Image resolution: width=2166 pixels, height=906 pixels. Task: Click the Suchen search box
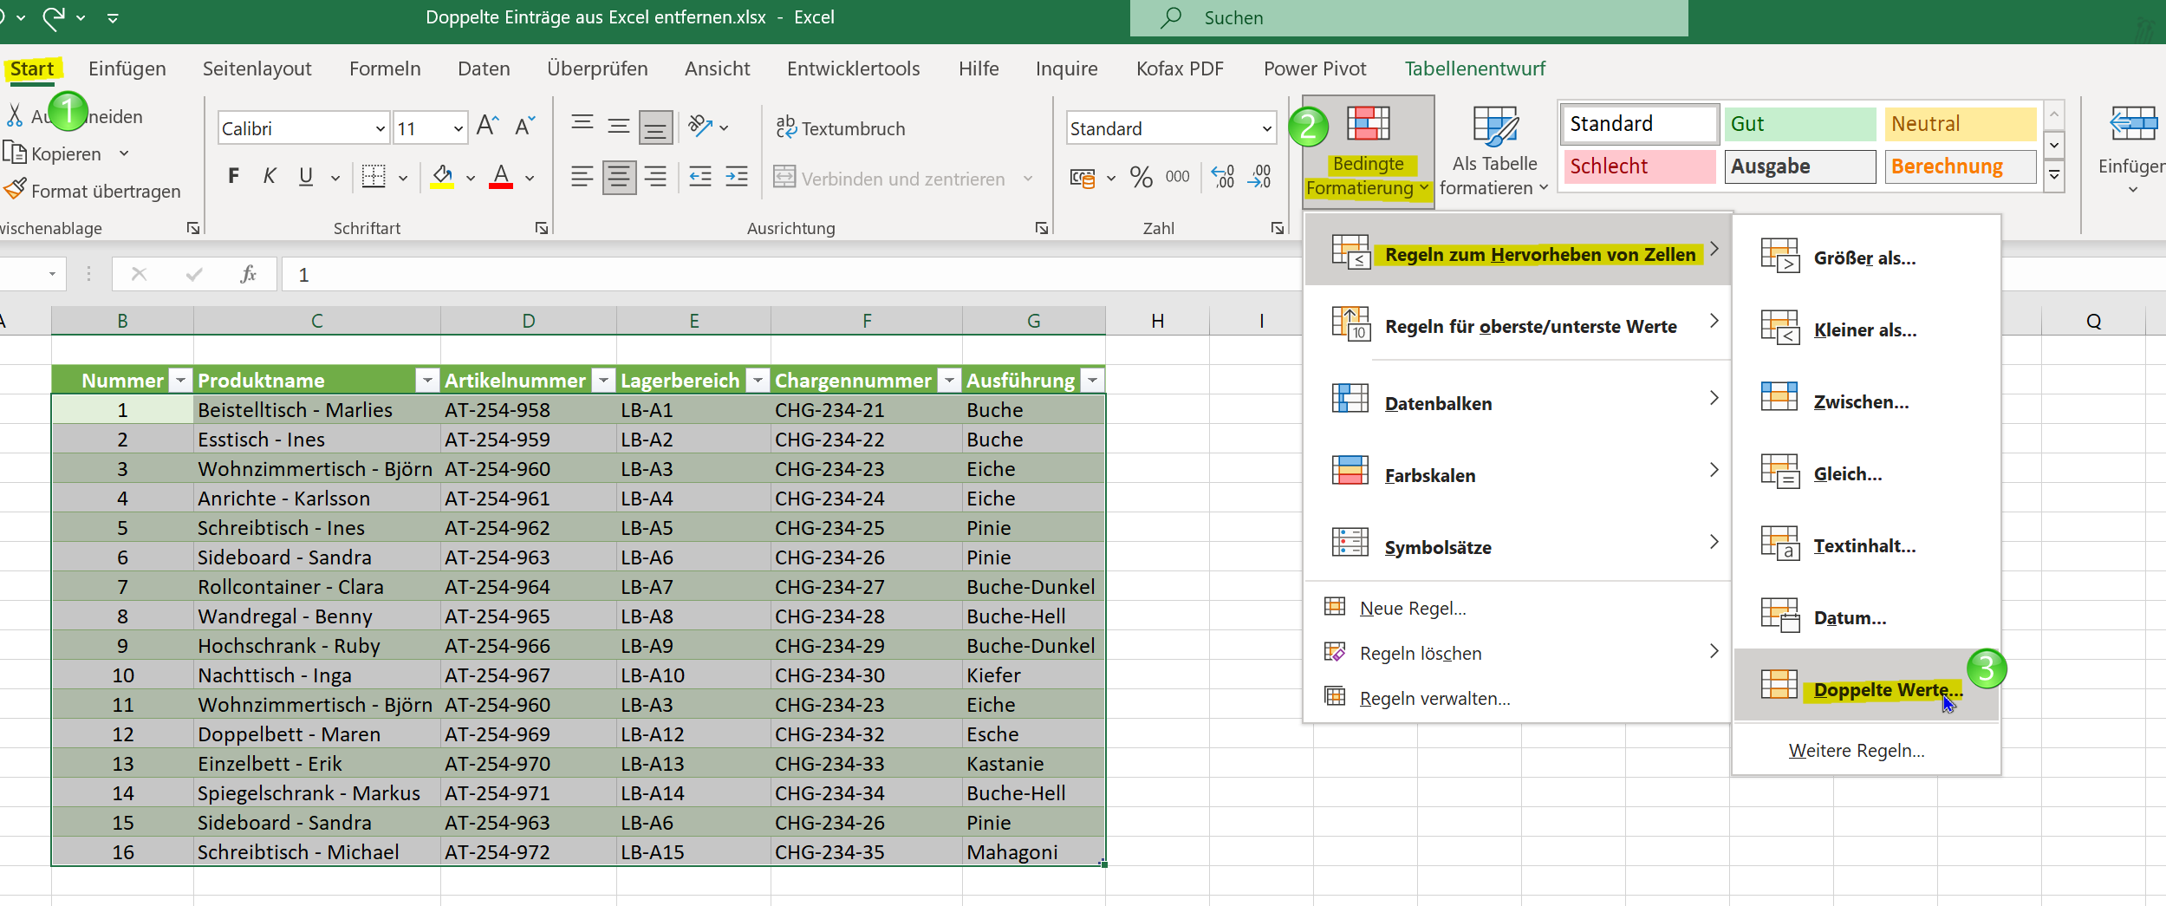tap(1408, 17)
